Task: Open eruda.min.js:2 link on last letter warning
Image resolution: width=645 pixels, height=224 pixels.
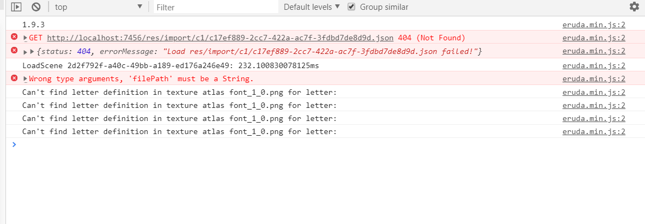Action: tap(594, 131)
